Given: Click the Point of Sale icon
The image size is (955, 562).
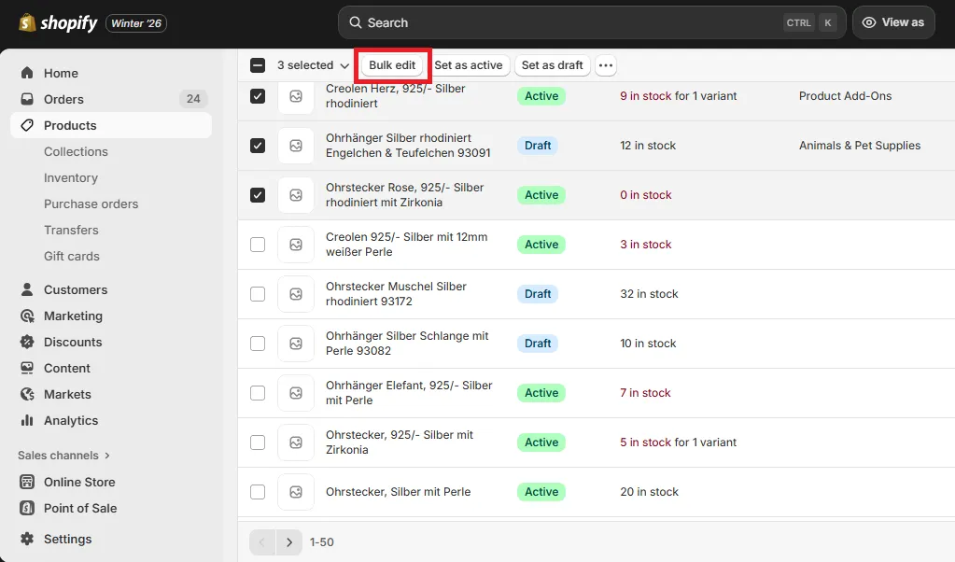Looking at the screenshot, I should tap(29, 508).
